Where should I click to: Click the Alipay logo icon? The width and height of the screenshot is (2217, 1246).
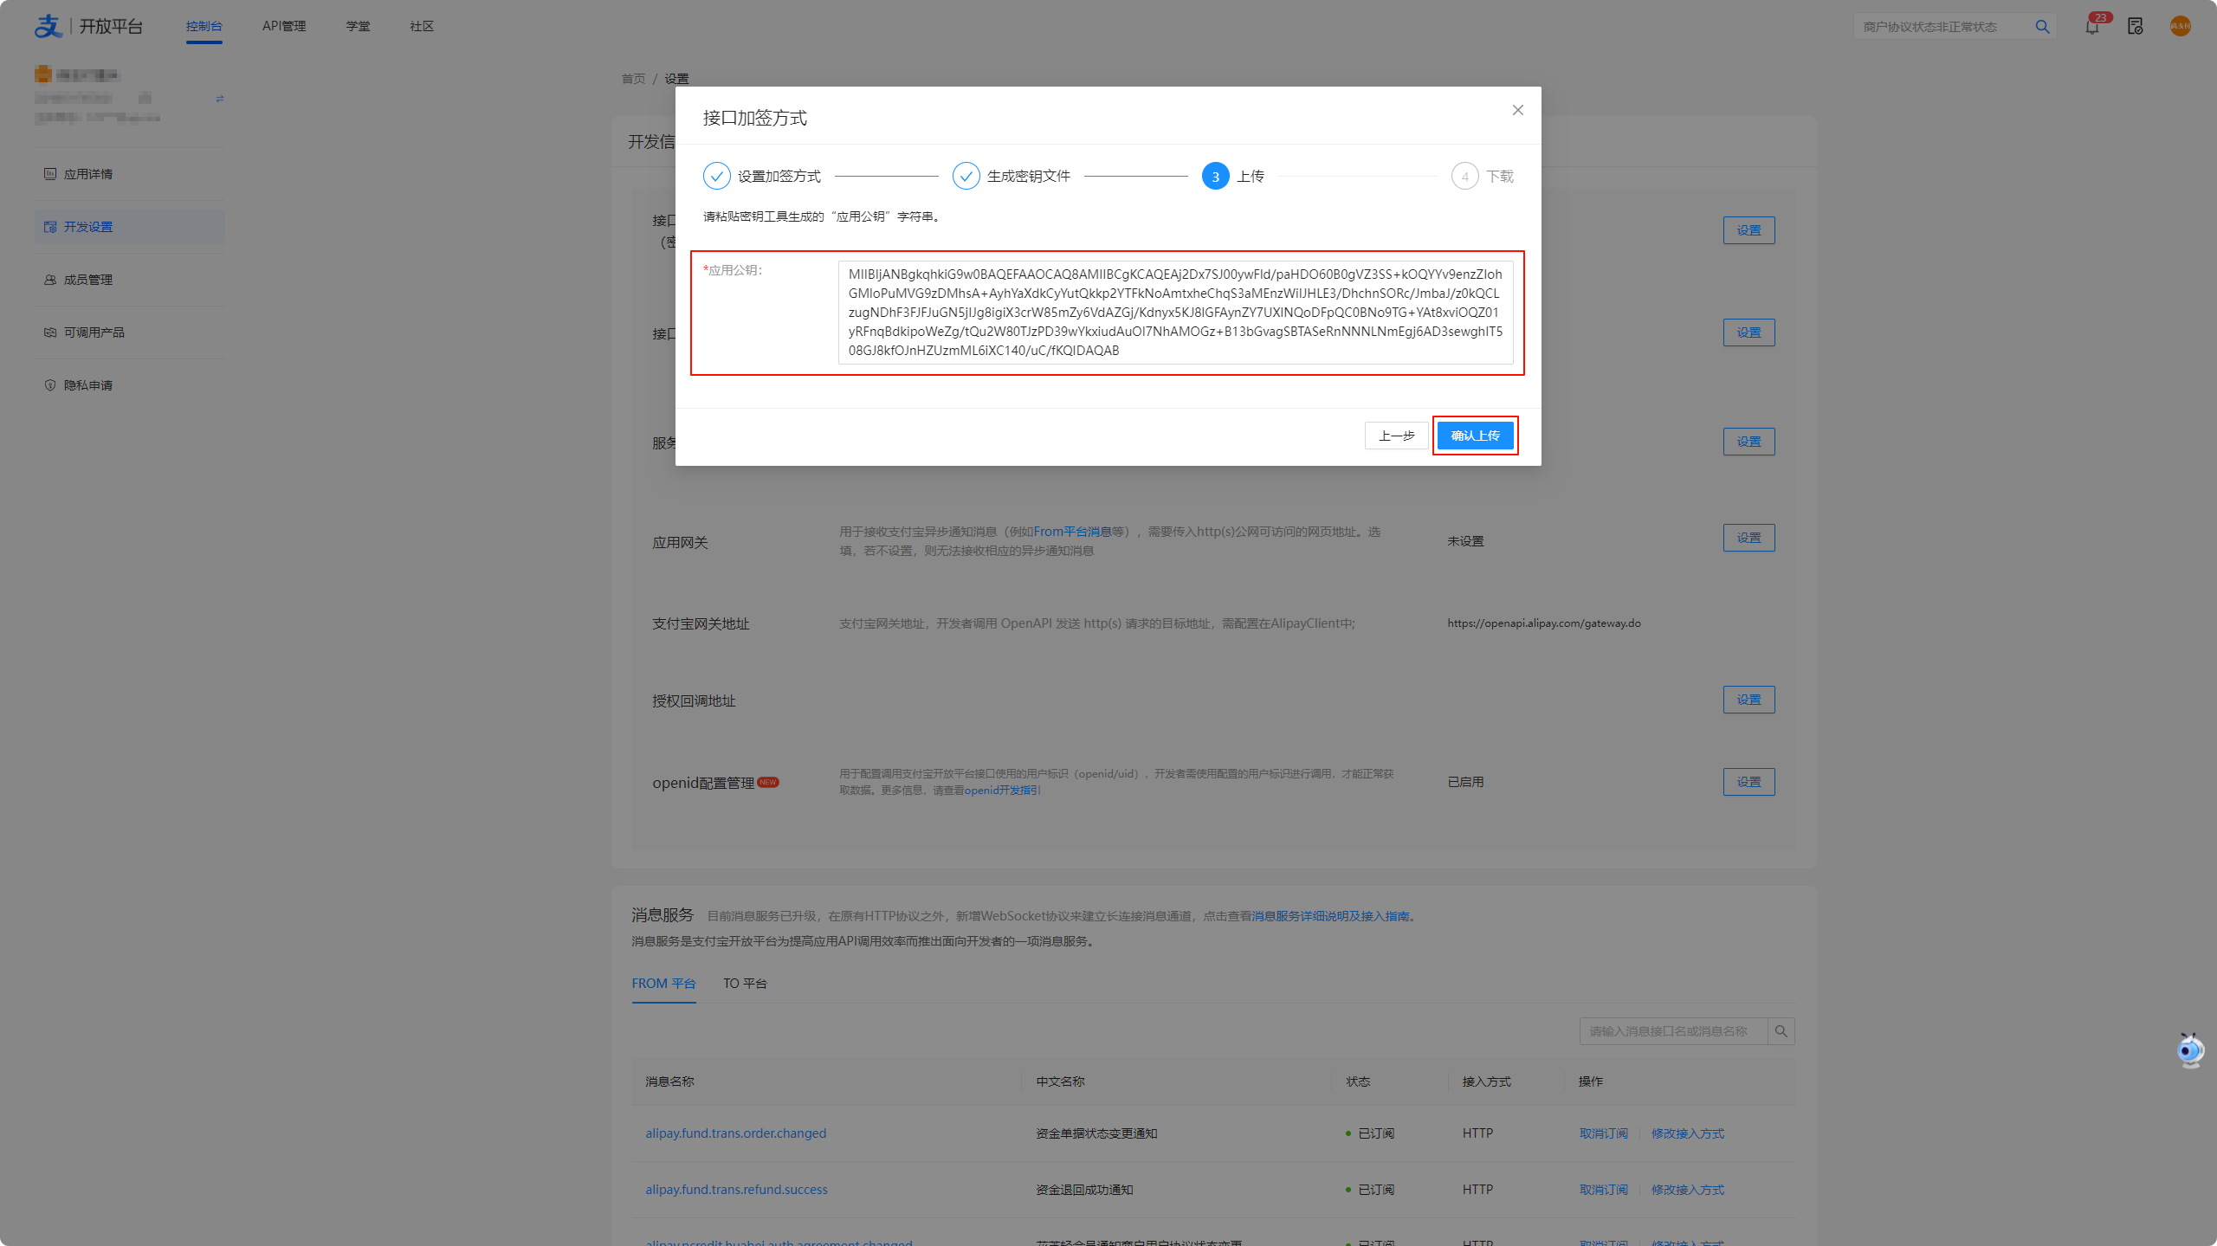point(48,26)
